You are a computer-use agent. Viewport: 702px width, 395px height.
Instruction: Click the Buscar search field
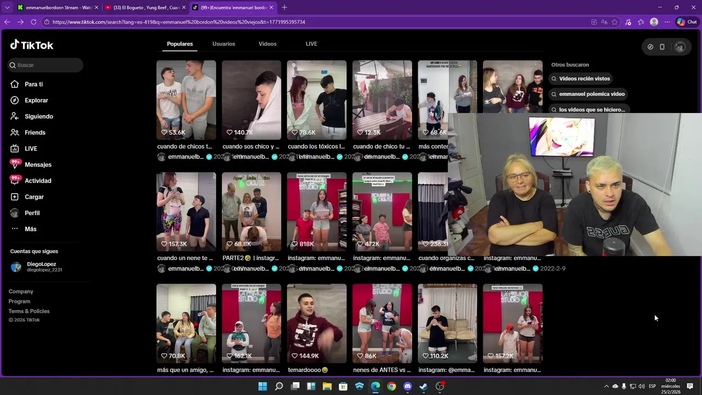46,65
